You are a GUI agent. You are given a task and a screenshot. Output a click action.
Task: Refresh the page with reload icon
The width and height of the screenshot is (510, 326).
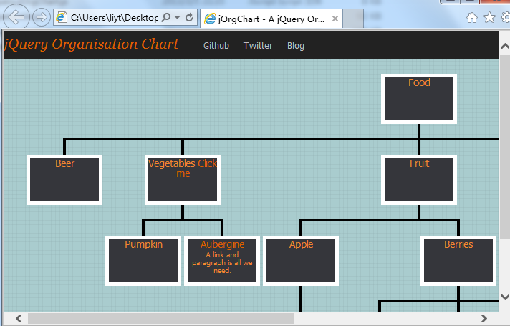(188, 17)
